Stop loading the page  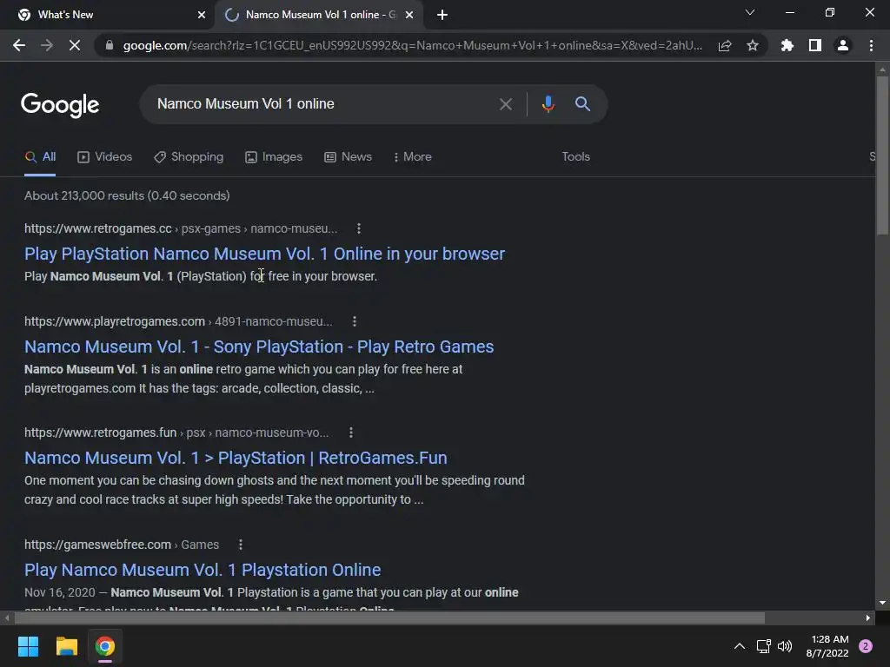pos(75,45)
